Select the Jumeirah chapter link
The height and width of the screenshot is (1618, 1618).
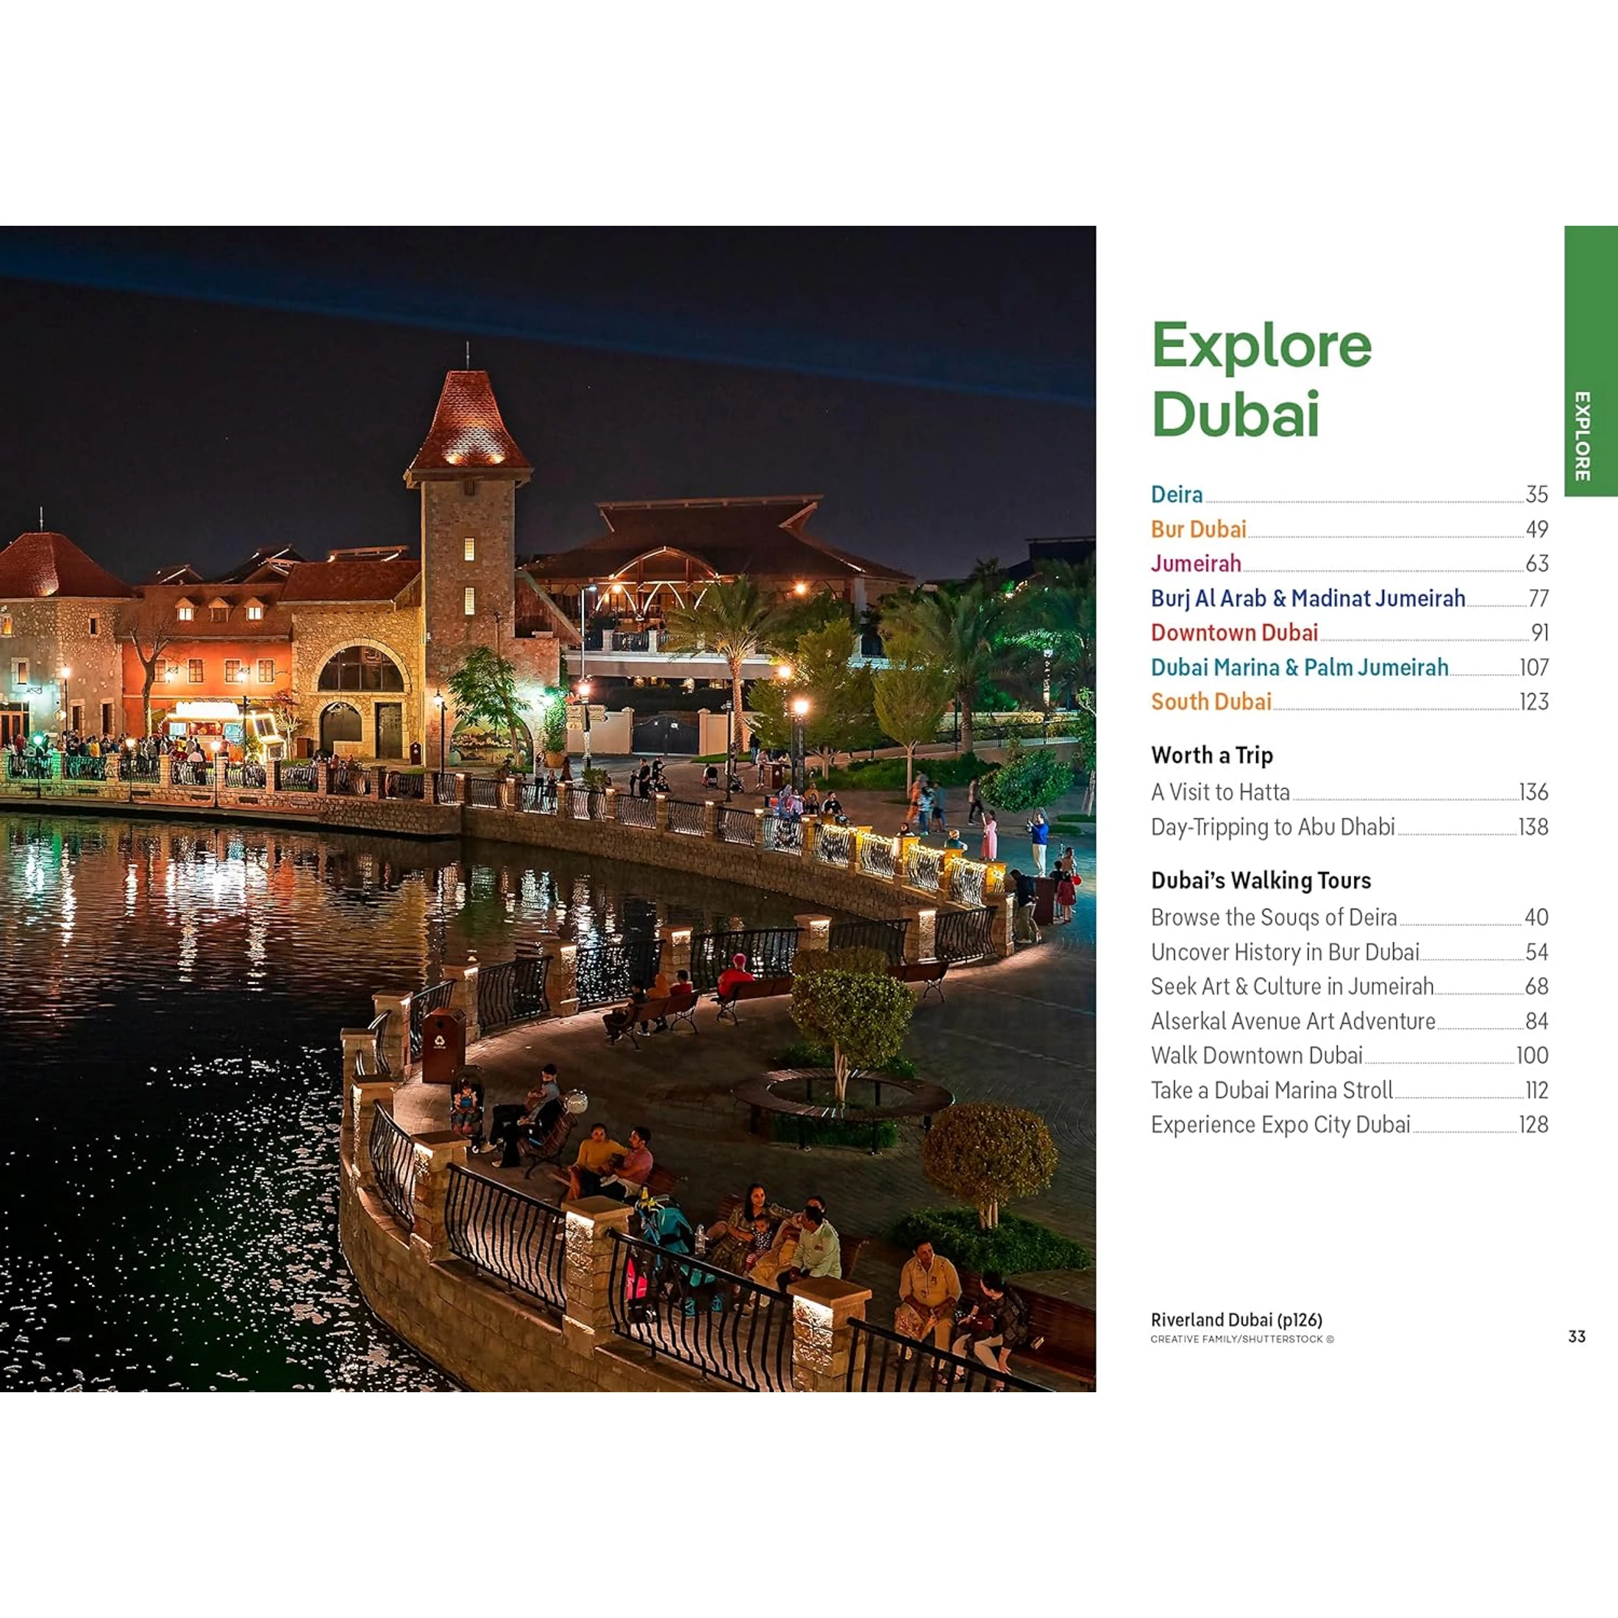point(1195,563)
